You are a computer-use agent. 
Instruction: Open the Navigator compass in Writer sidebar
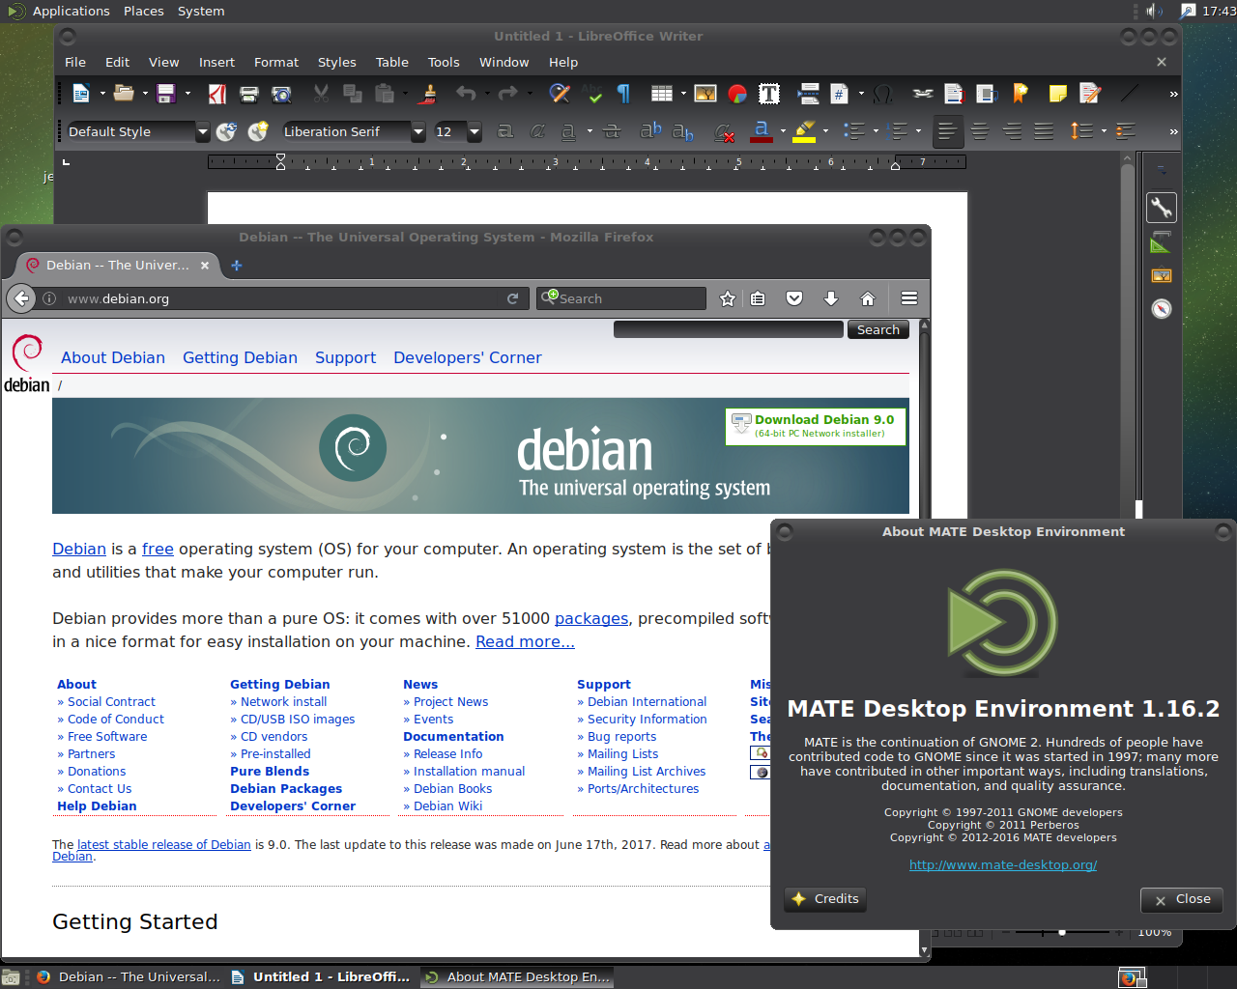coord(1162,309)
